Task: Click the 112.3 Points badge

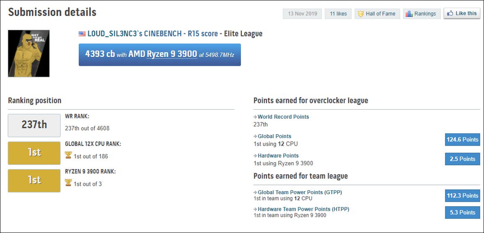Action: click(462, 196)
